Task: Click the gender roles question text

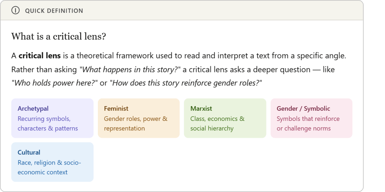Action: 186,83
